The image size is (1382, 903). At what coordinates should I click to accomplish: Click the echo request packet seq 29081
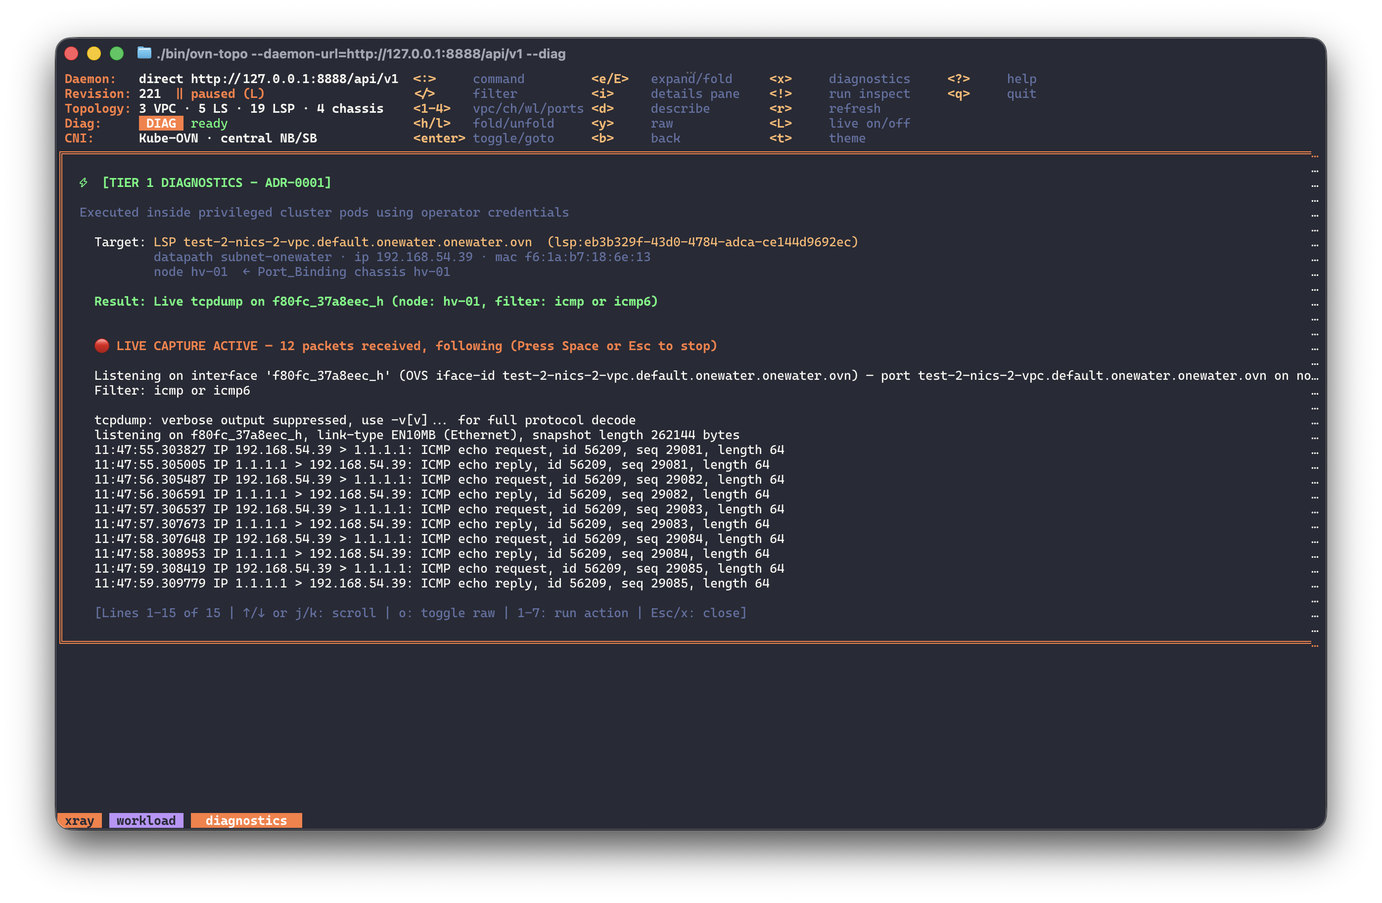[439, 450]
